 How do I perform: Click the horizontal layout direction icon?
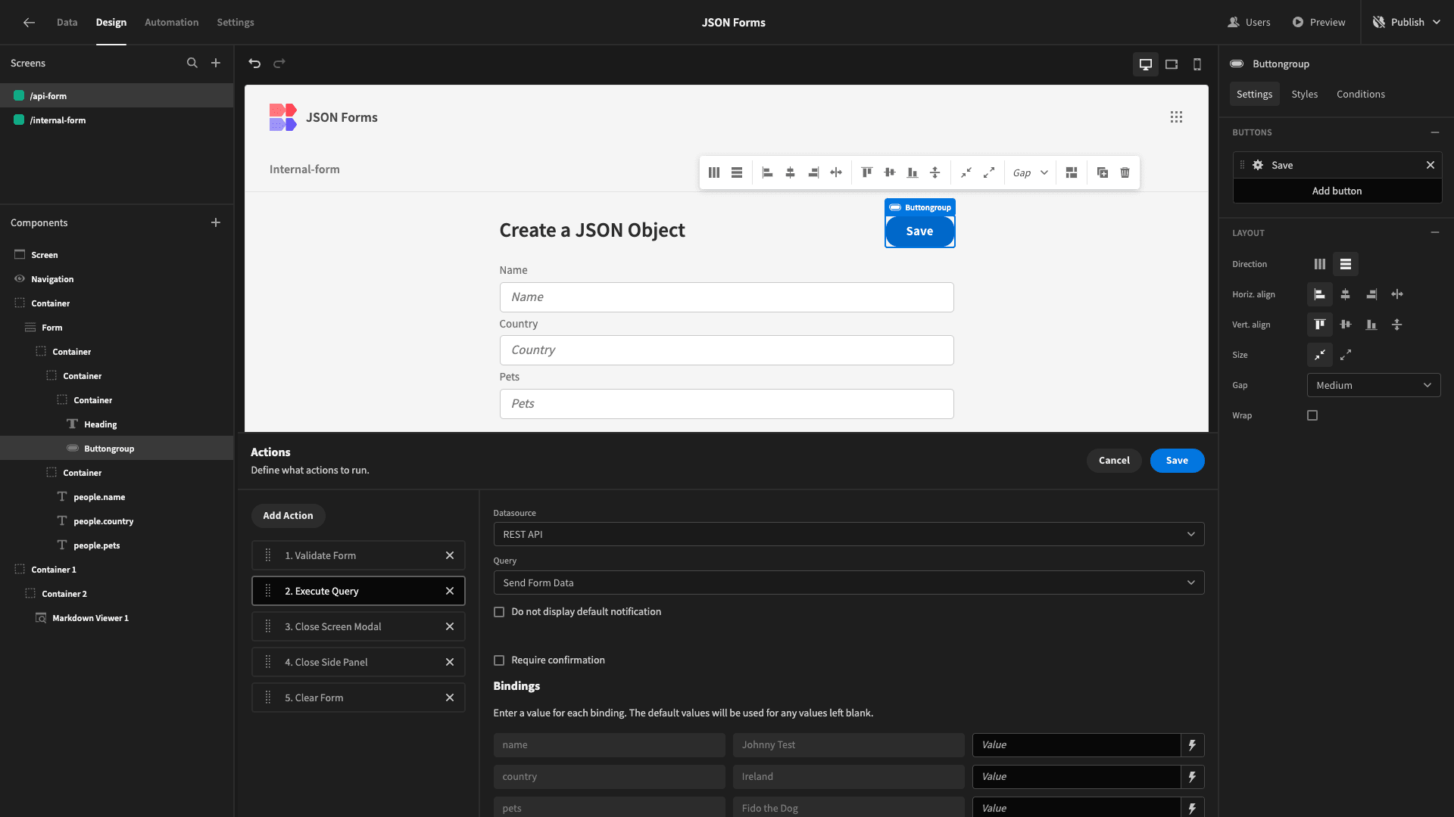point(1319,264)
